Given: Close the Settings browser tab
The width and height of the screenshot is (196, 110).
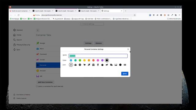Looking at the screenshot, I should coord(122,11).
